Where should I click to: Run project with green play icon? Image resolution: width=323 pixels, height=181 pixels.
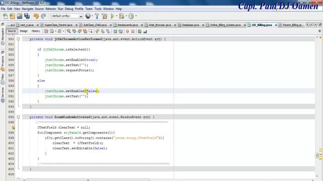click(x=113, y=16)
